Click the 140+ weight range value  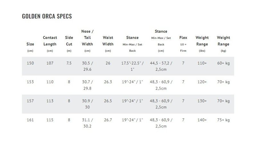coord(202,120)
